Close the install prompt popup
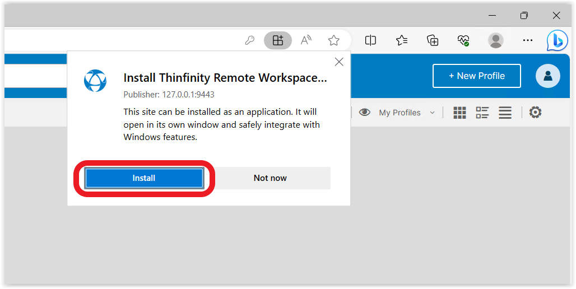The height and width of the screenshot is (289, 576). pyautogui.click(x=339, y=62)
